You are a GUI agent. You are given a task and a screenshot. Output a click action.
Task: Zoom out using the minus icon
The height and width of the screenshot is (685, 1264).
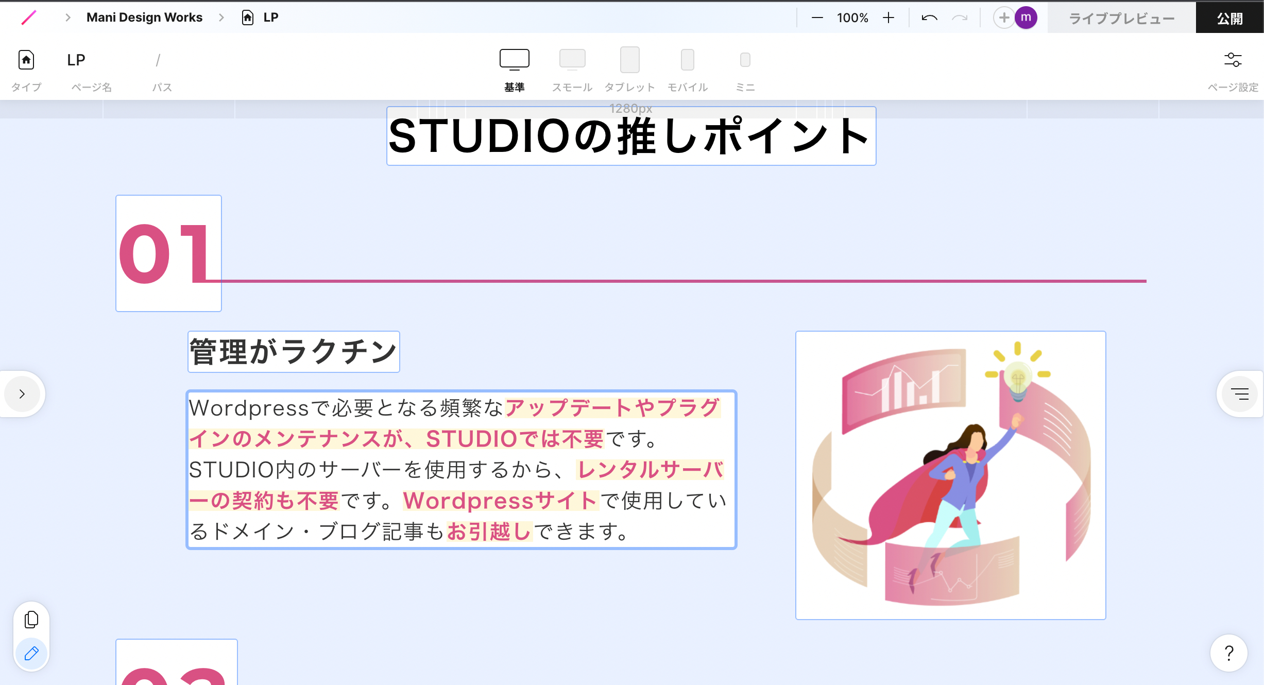coord(817,17)
